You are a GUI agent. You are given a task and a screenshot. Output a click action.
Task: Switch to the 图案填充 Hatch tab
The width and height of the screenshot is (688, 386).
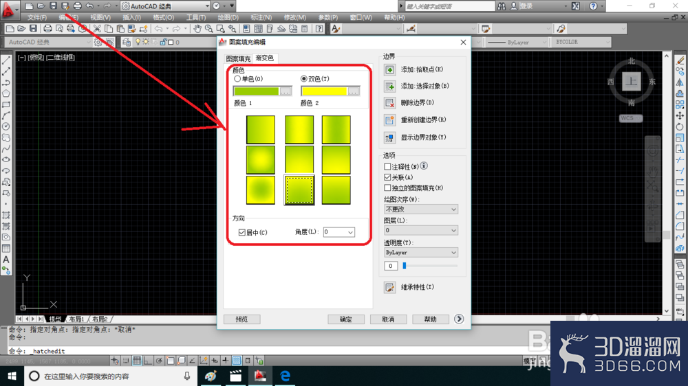tap(238, 58)
